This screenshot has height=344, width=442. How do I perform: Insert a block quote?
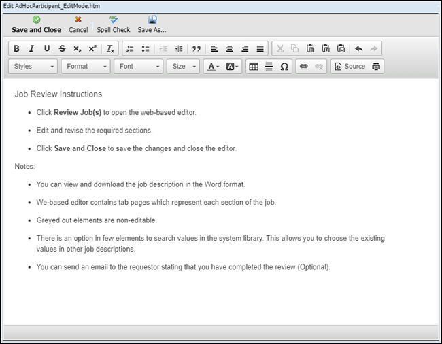pyautogui.click(x=197, y=49)
